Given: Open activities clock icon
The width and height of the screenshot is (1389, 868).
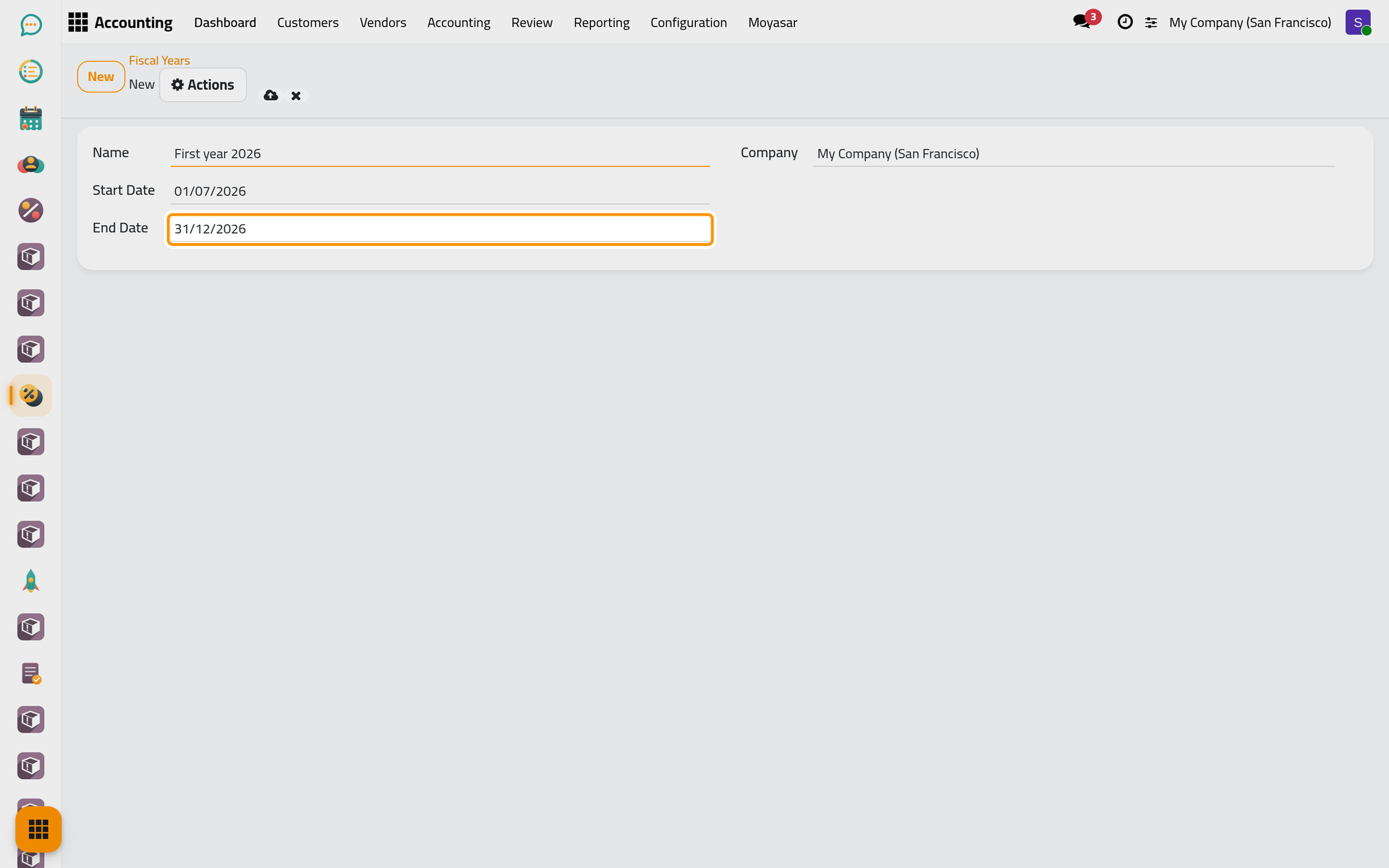Looking at the screenshot, I should [x=1125, y=22].
